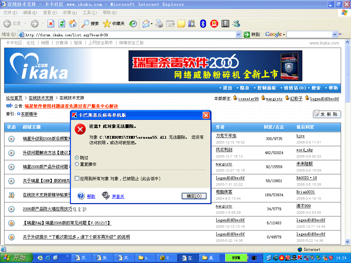The width and height of the screenshot is (351, 263).
Task: Stop page loading with red X icon
Action: (x=51, y=24)
